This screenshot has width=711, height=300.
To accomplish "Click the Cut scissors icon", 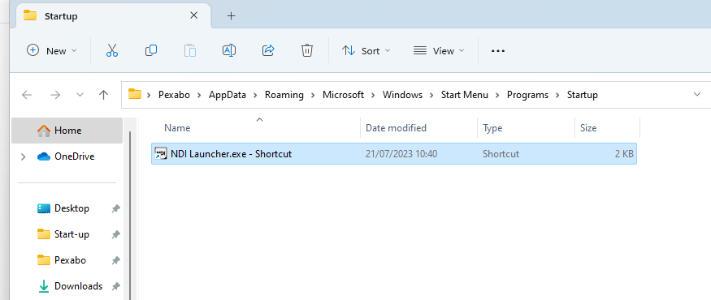I will [112, 51].
